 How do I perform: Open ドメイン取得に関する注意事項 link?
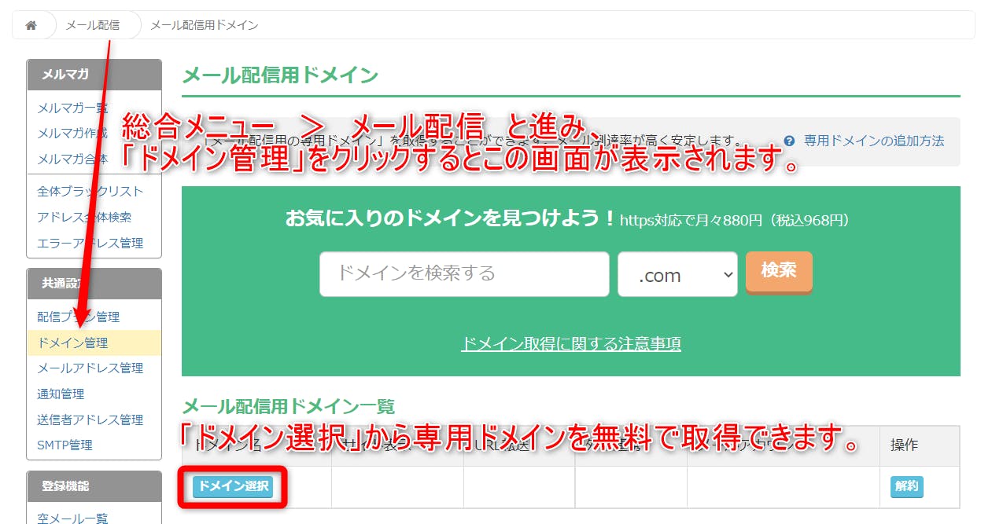click(x=570, y=344)
